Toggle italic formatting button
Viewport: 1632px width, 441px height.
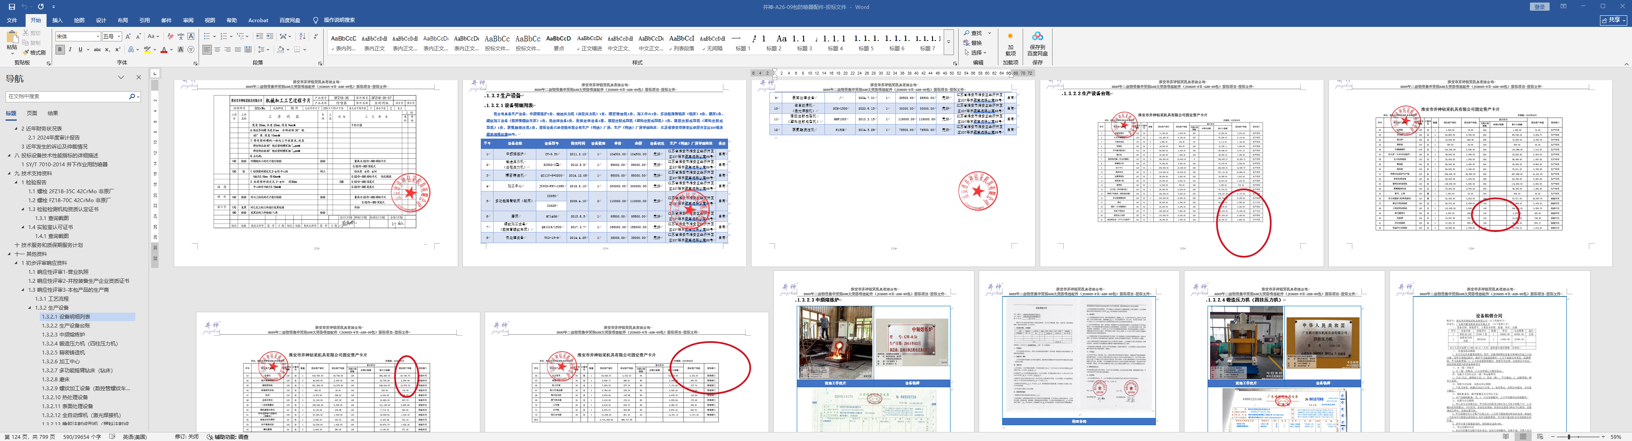click(x=70, y=49)
